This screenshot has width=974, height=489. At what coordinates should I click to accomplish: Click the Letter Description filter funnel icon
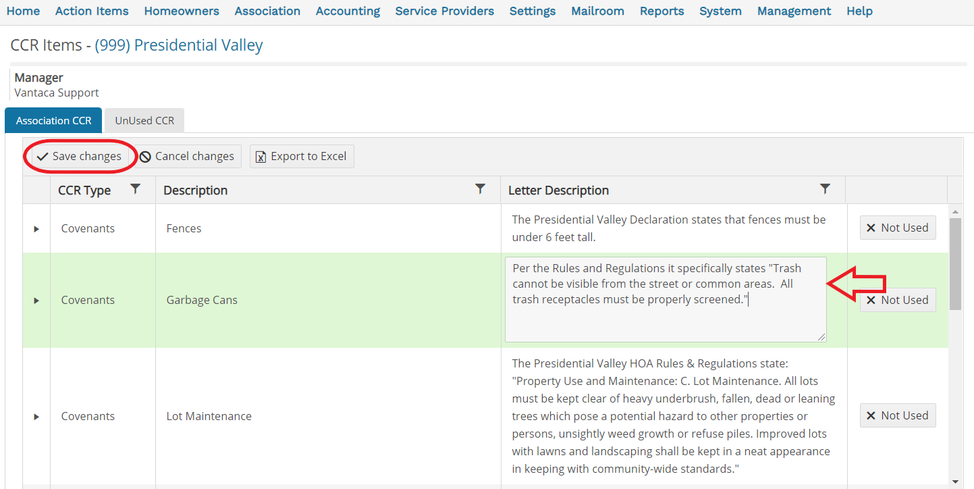[x=825, y=189]
